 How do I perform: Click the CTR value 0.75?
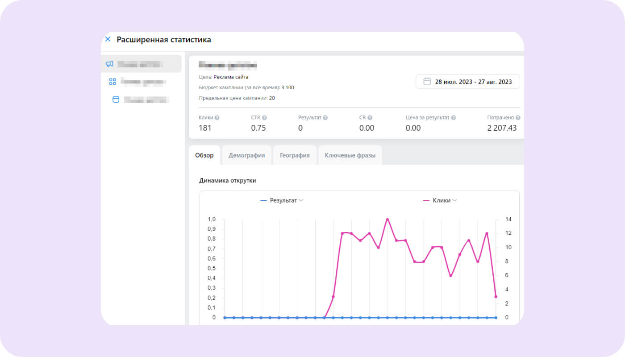(258, 128)
